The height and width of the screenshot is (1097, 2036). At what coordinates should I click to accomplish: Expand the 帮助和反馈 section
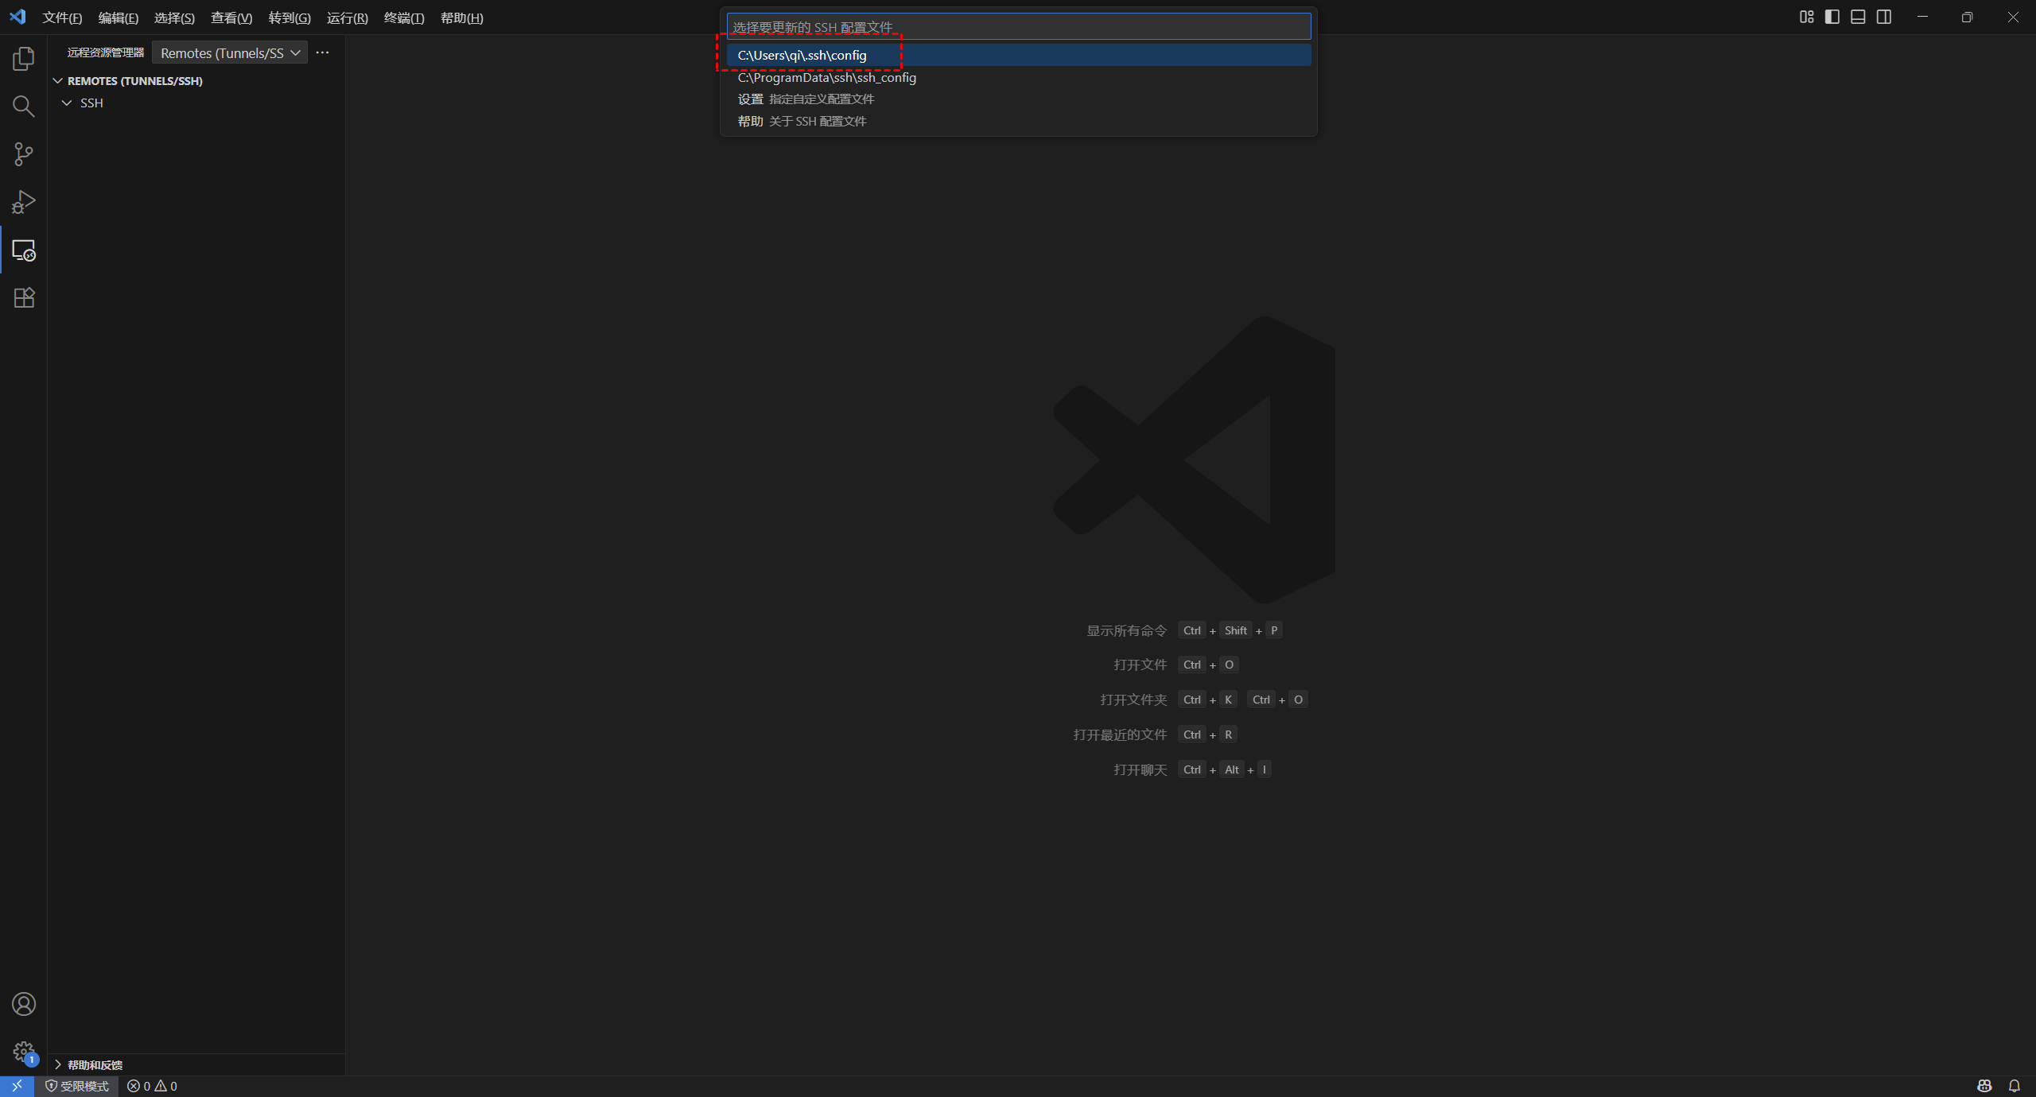(x=95, y=1064)
